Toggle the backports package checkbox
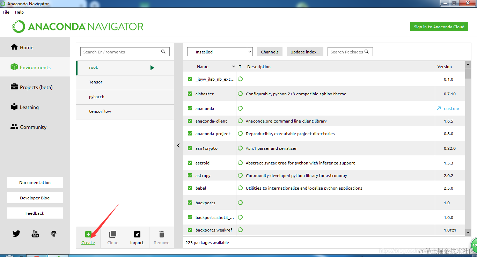Viewport: 477px width, 257px height. point(190,203)
